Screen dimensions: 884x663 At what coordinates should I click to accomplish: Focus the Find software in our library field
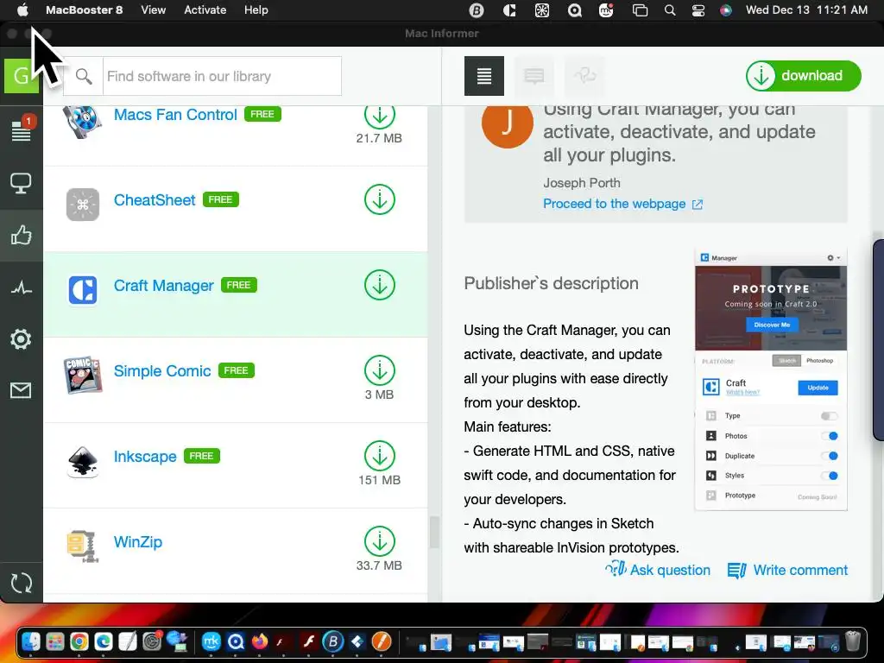tap(222, 76)
